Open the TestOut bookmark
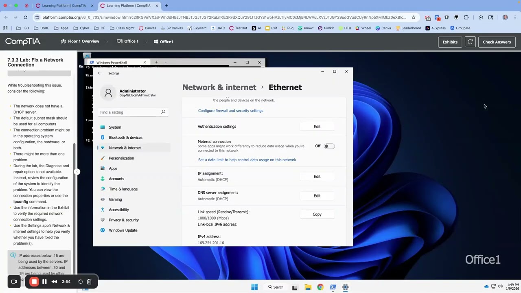The image size is (521, 293). coord(238,28)
